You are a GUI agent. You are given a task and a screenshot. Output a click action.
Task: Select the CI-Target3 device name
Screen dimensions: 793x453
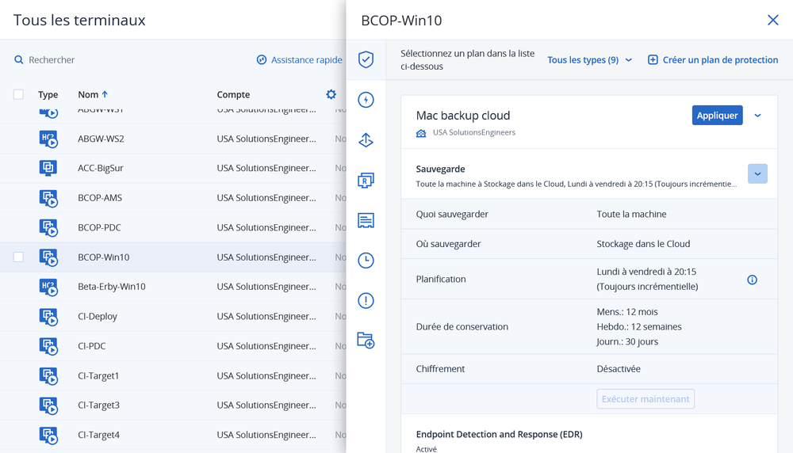98,405
